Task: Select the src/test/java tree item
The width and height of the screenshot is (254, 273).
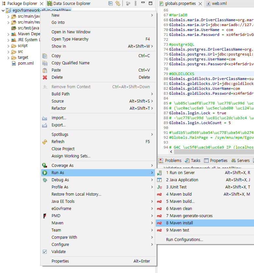Action: (x=25, y=28)
